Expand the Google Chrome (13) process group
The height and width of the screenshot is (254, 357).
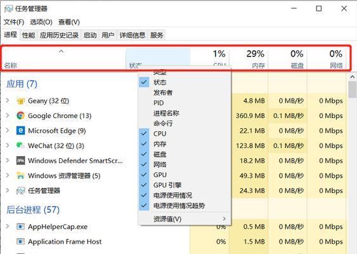(8, 116)
